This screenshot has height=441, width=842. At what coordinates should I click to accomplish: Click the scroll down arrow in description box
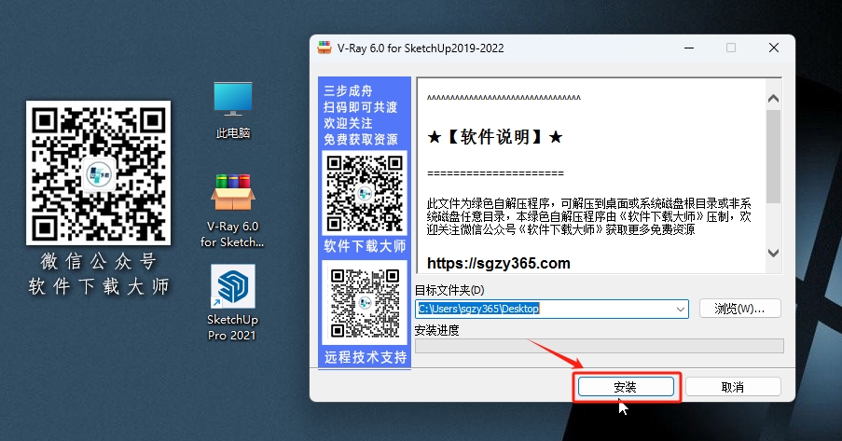point(773,253)
